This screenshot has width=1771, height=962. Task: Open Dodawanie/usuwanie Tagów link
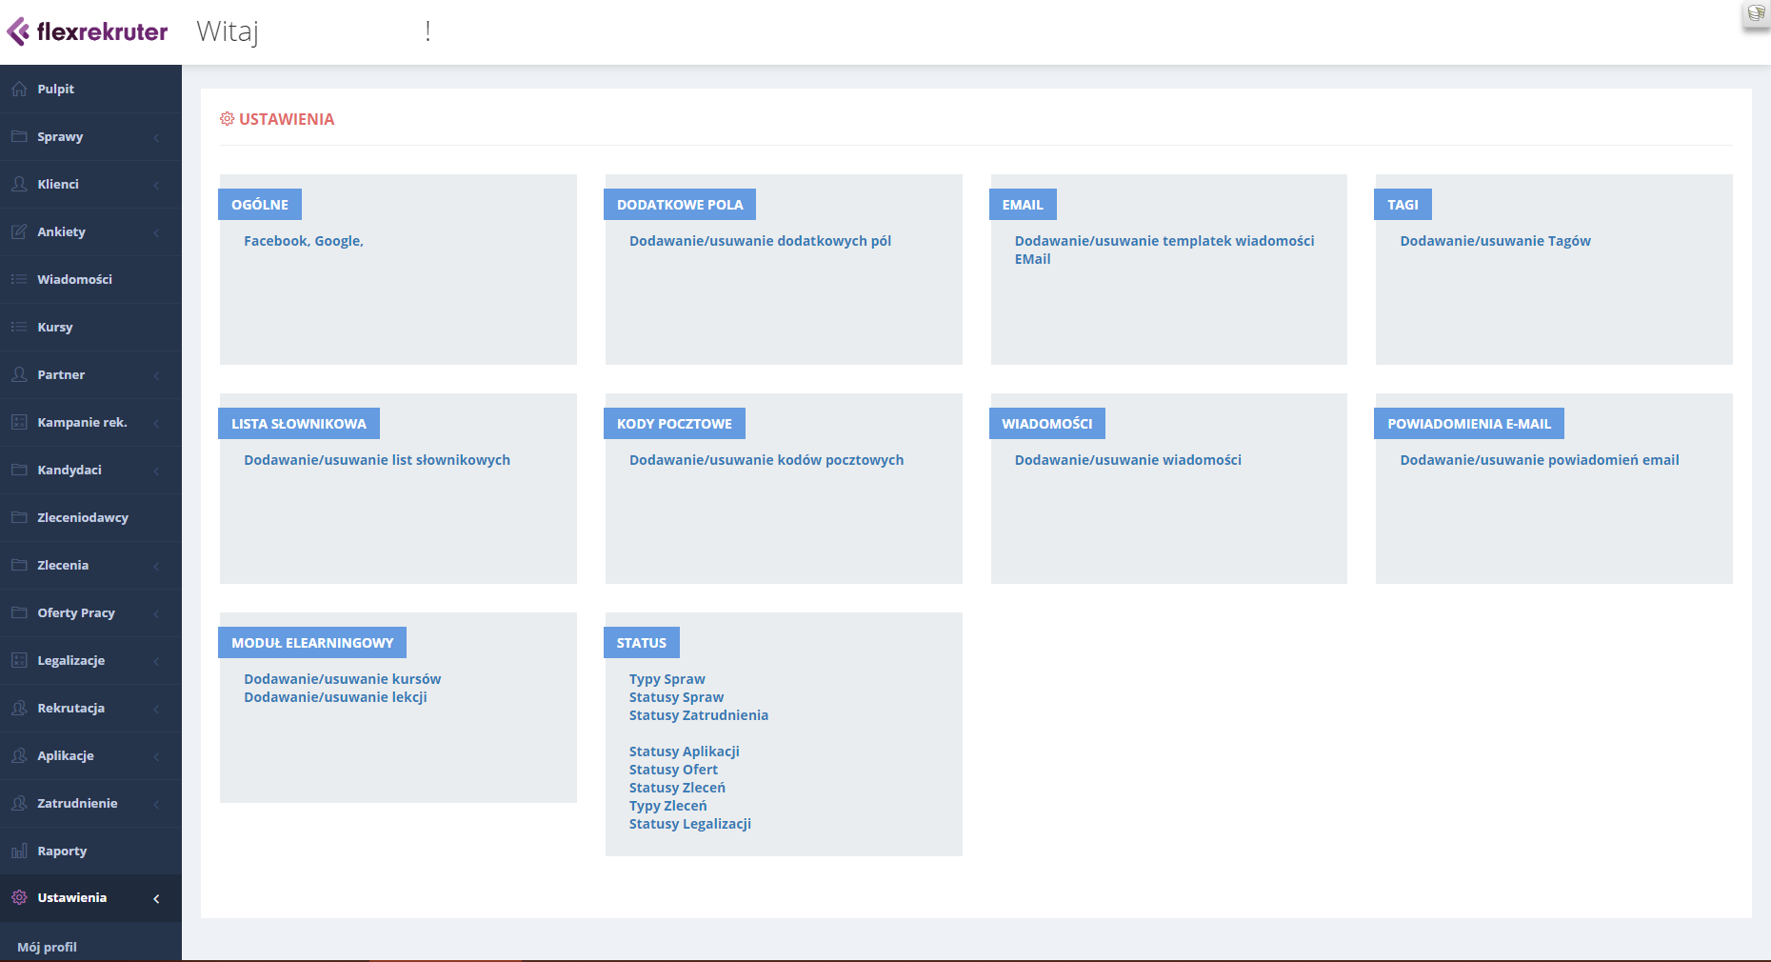click(1495, 241)
